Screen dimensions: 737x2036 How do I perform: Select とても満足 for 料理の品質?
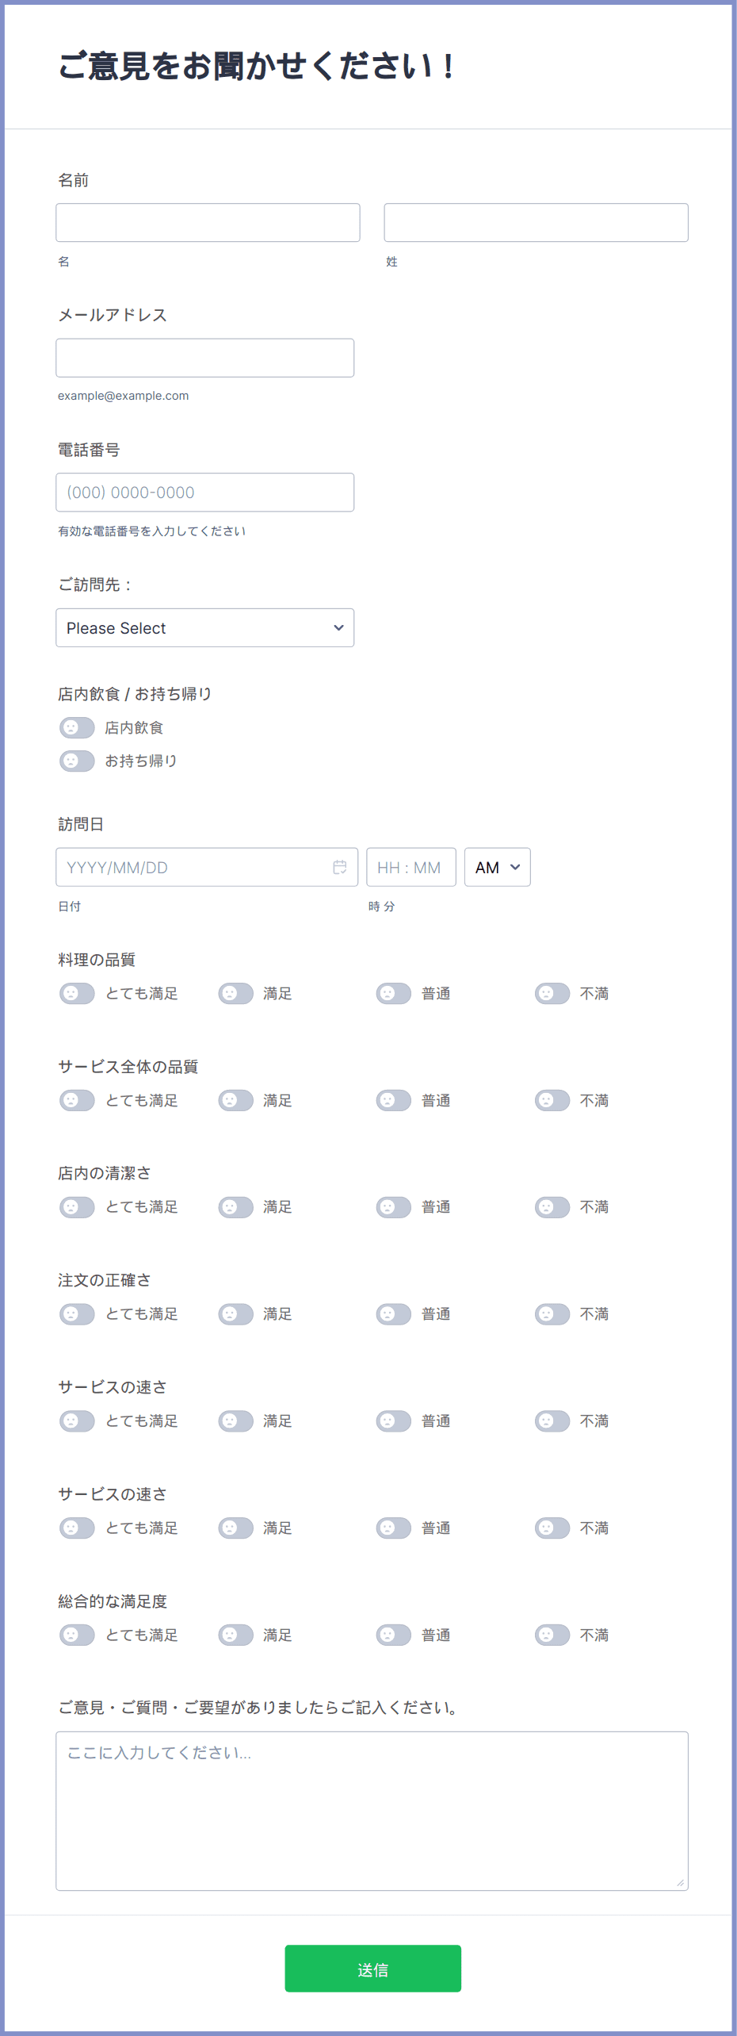pyautogui.click(x=77, y=993)
